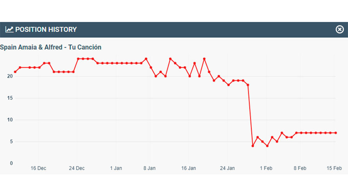Select the Spain Amaia & Alfred chart title
The width and height of the screenshot is (348, 196).
coord(51,47)
